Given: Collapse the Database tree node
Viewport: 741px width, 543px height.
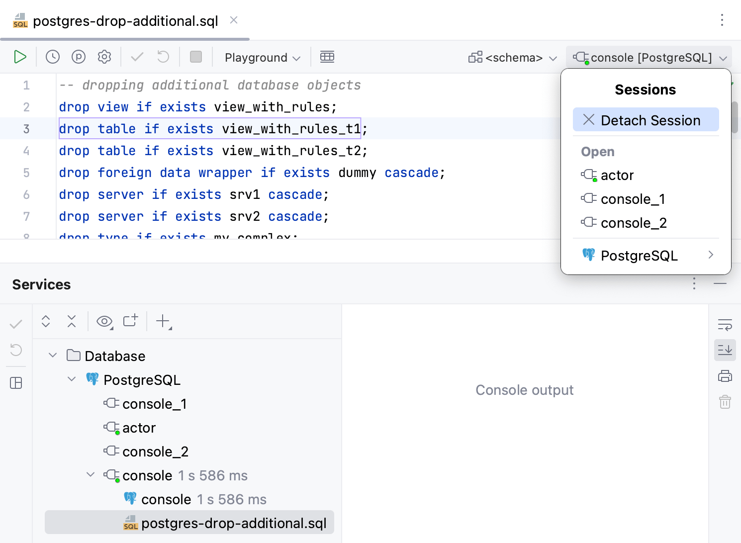Looking at the screenshot, I should (53, 356).
